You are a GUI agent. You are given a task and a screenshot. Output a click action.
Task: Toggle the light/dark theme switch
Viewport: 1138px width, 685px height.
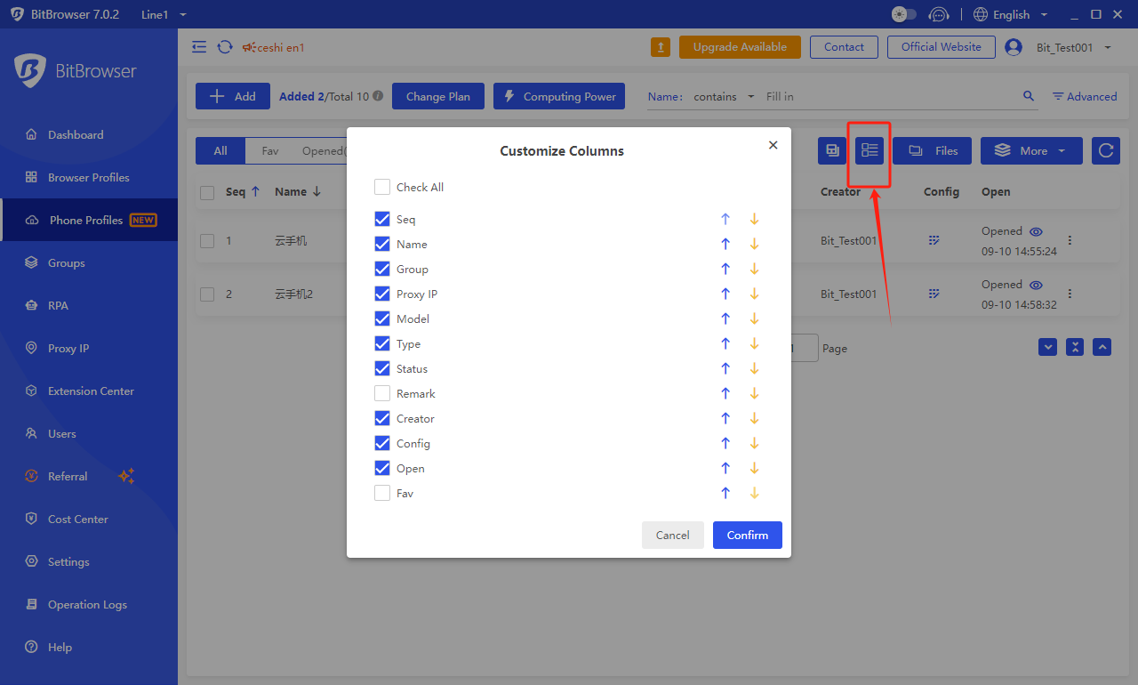click(903, 14)
